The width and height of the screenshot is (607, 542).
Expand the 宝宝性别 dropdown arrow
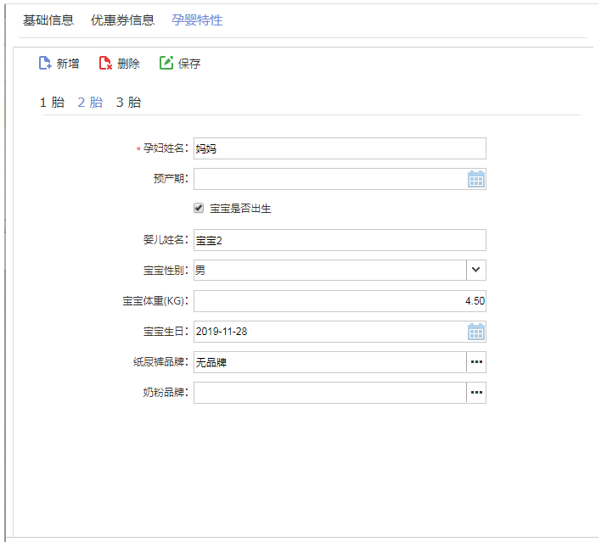point(476,271)
